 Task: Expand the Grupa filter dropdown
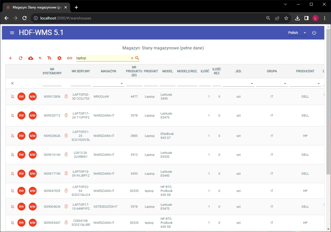285,84
